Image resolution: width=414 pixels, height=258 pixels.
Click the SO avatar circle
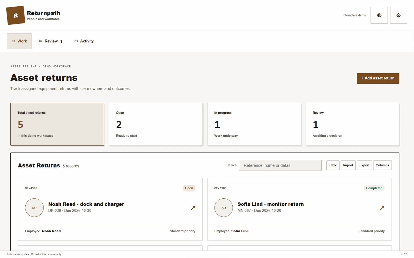pyautogui.click(x=224, y=208)
